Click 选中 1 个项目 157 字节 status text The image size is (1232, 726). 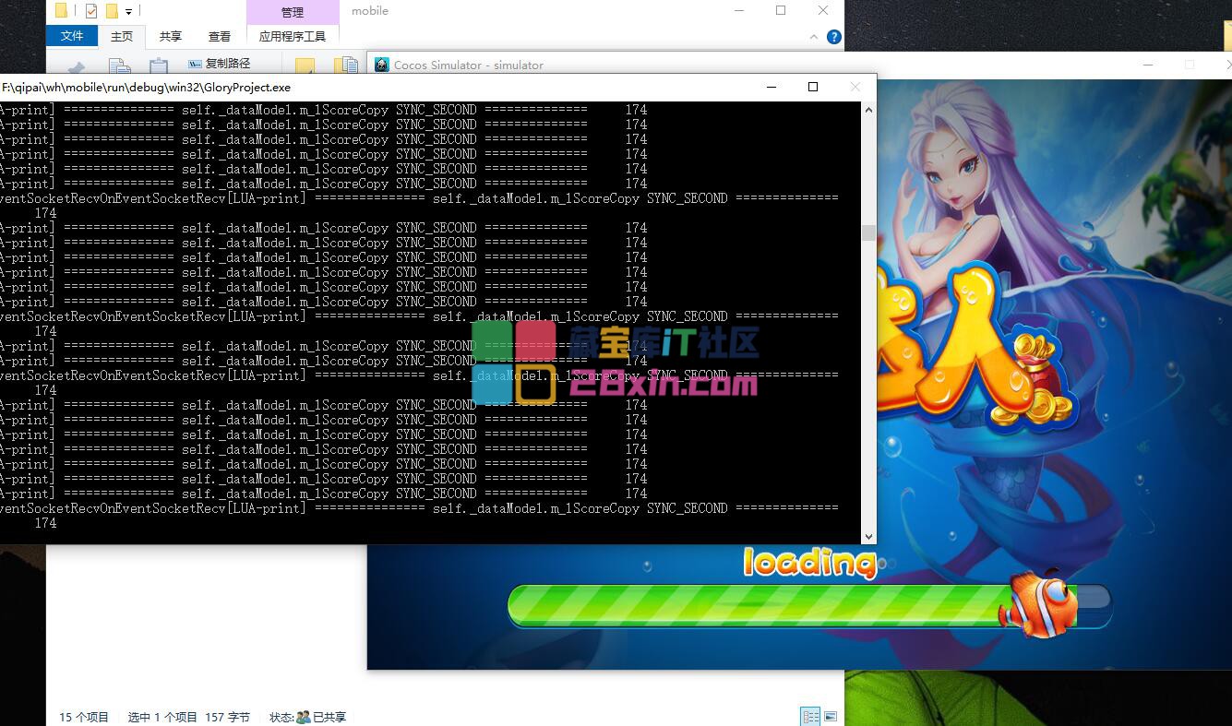point(188,717)
